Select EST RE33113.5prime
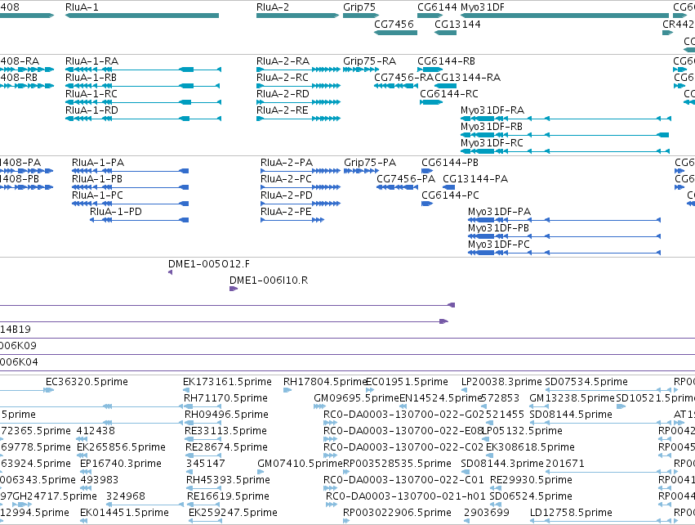 pyautogui.click(x=226, y=431)
